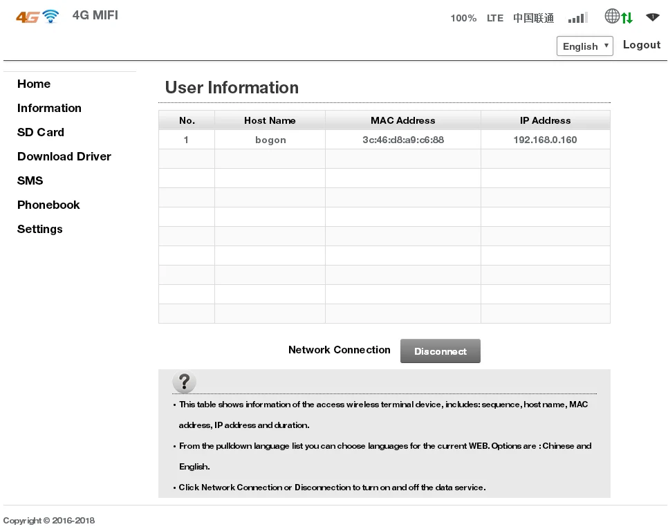The width and height of the screenshot is (668, 529).
Task: Open the SD Card menu item
Action: 41,133
